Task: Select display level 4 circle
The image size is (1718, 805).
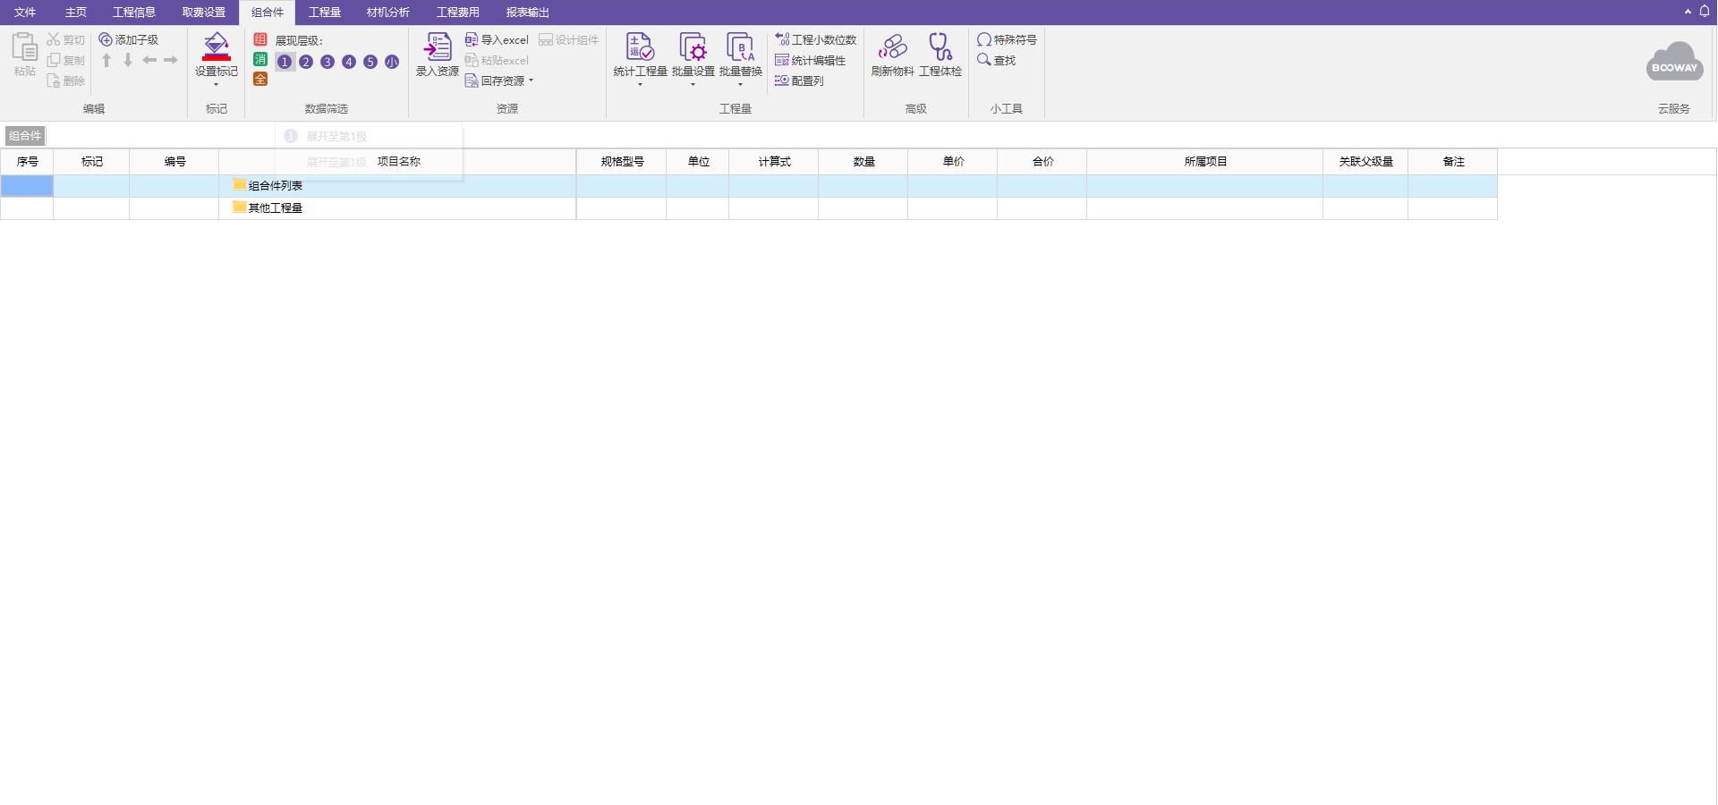Action: pos(349,62)
